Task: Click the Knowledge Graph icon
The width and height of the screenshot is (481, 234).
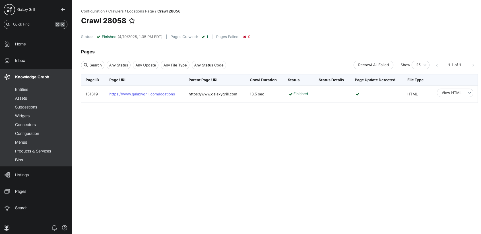Action: tap(7, 77)
